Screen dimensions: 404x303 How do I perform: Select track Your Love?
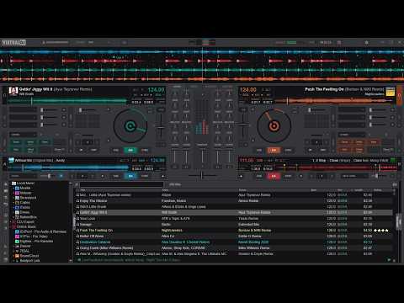[x=234, y=218]
